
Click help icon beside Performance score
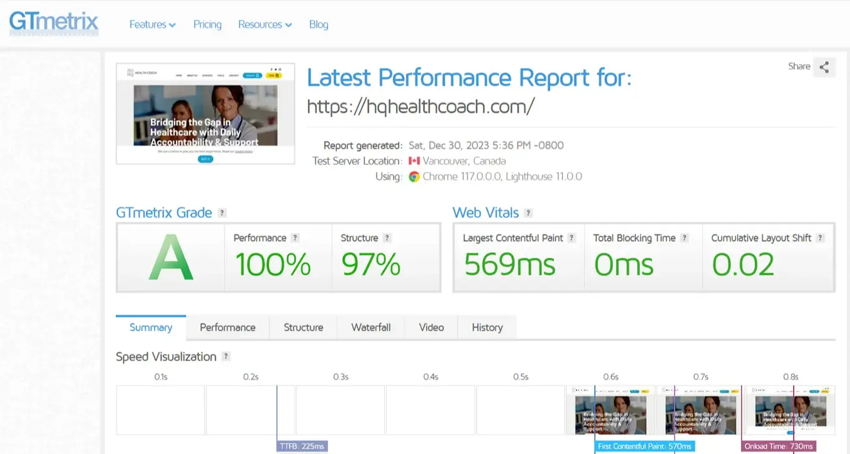click(x=296, y=238)
